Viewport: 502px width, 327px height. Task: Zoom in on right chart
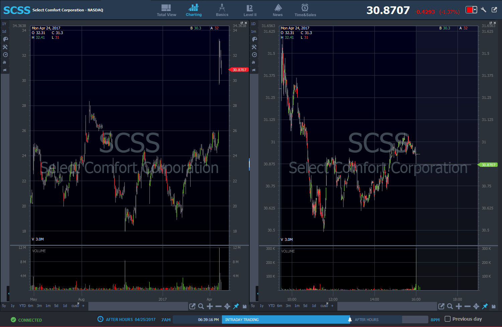click(x=459, y=306)
